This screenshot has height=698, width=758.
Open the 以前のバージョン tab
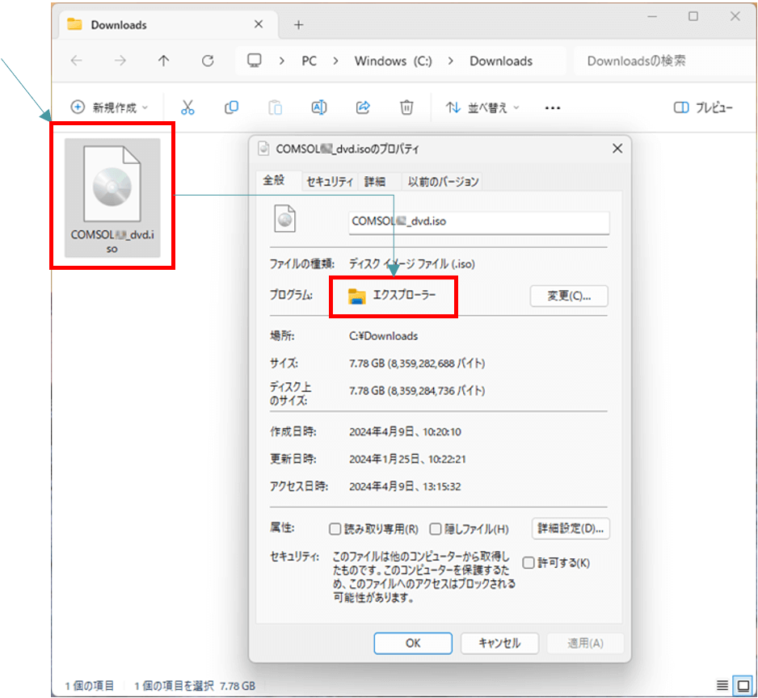[443, 182]
